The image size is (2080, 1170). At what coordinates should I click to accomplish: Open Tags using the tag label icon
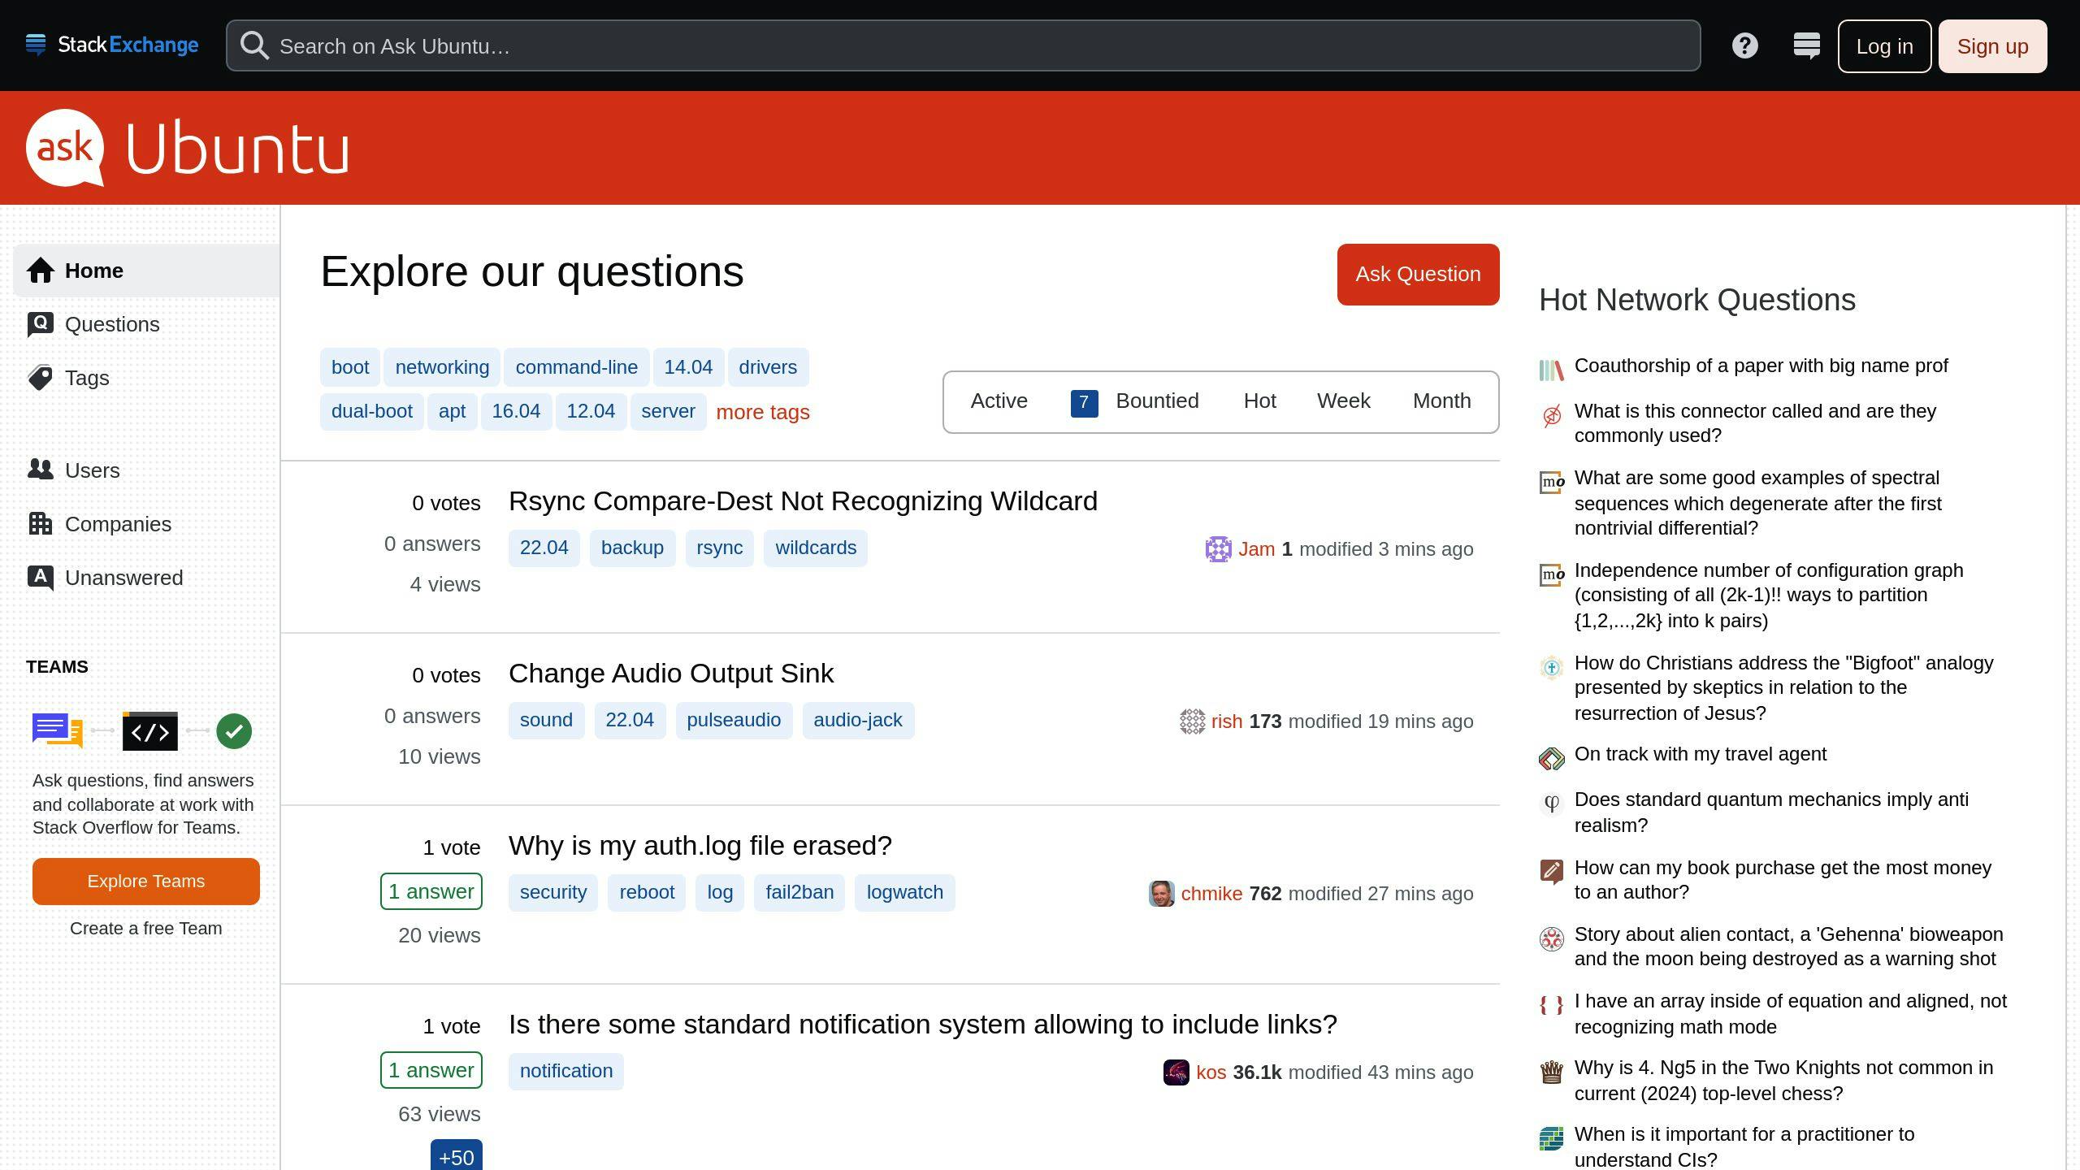[x=40, y=377]
